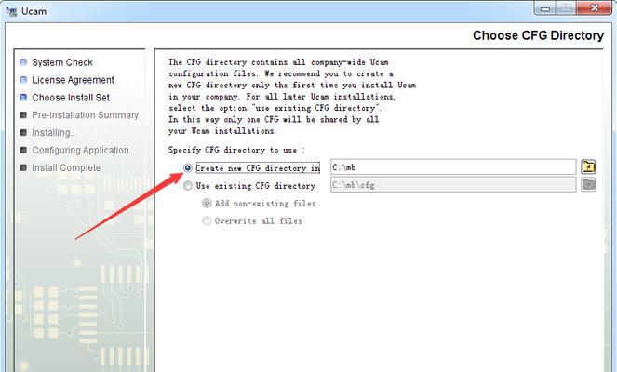
Task: Minimize the Ucam installer window
Action: tap(545, 8)
